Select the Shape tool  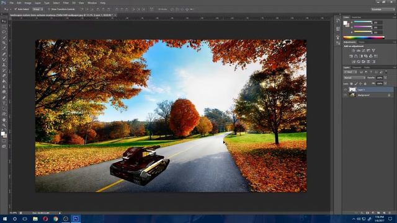click(4, 114)
